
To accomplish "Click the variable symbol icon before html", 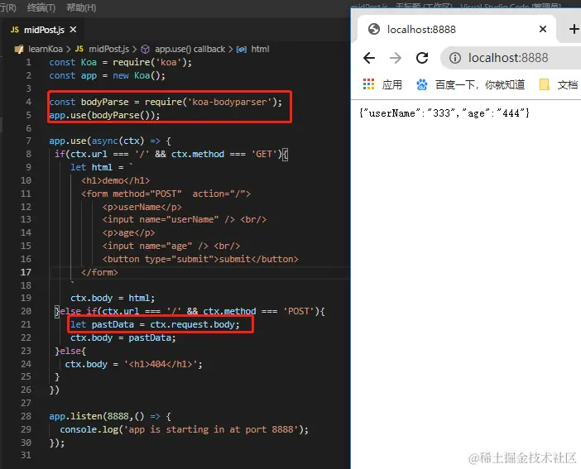I will pos(242,50).
